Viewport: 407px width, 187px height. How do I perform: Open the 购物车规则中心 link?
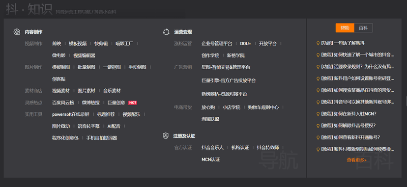click(x=263, y=107)
